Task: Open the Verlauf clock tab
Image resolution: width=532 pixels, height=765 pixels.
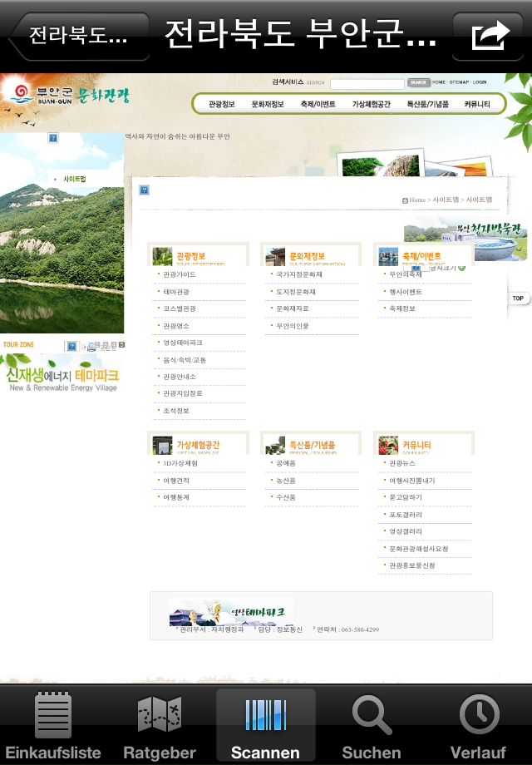Action: pos(478,726)
